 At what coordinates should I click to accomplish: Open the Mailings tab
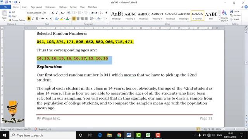[x=63, y=7]
